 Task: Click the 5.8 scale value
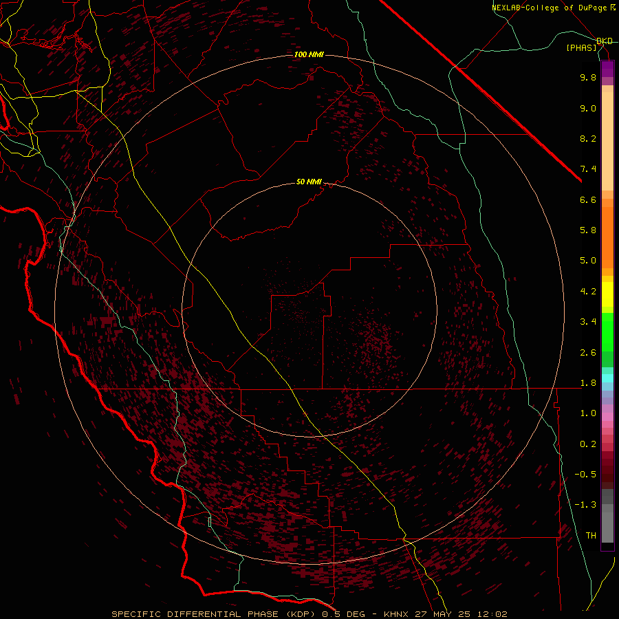(x=588, y=230)
